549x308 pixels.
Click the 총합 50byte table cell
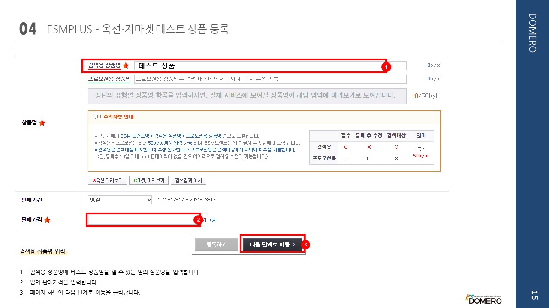[421, 153]
